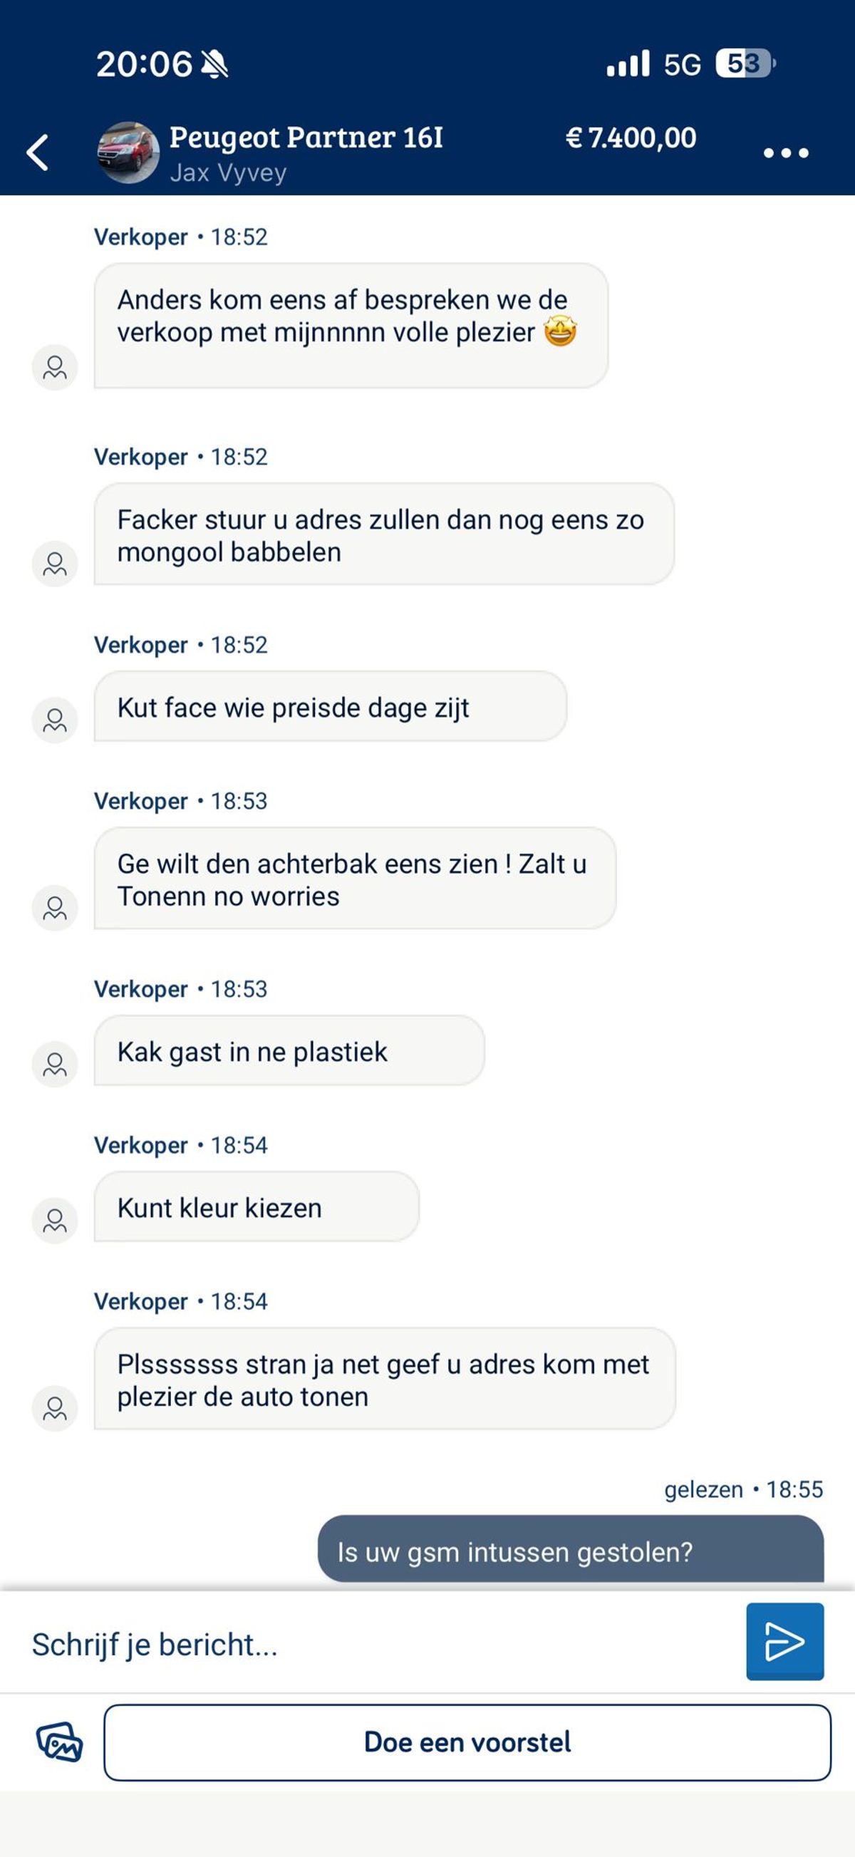
Task: Tap the 'Ge wilt den achterbak' message
Action: 354,879
